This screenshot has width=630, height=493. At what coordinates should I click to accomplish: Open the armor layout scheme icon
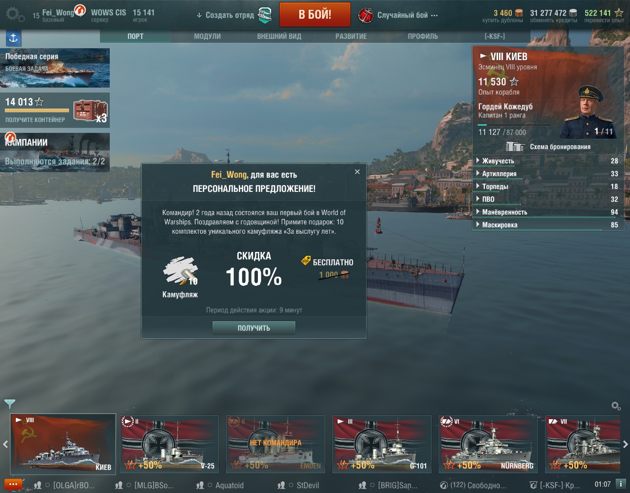[x=515, y=147]
